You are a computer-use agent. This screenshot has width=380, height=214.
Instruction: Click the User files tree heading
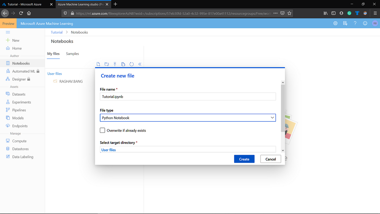(55, 74)
